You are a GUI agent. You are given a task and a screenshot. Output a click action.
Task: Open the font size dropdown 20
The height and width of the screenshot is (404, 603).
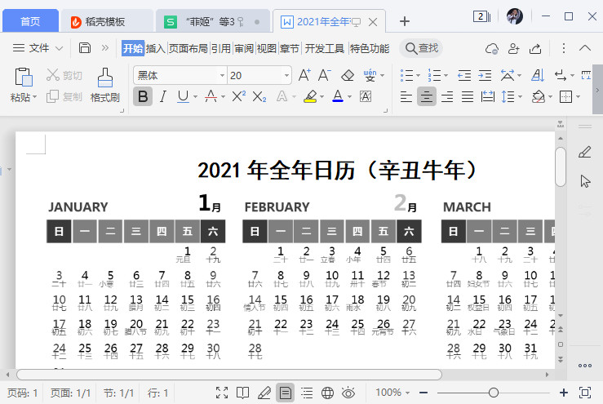click(286, 75)
